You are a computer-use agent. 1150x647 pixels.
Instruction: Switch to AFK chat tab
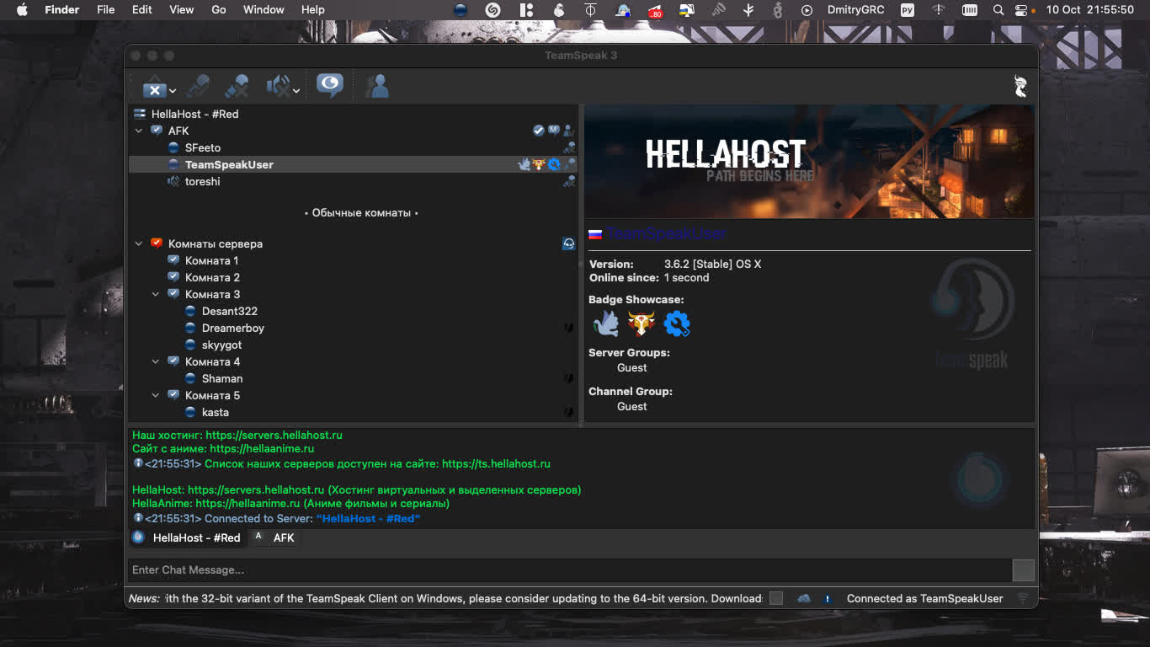(275, 537)
